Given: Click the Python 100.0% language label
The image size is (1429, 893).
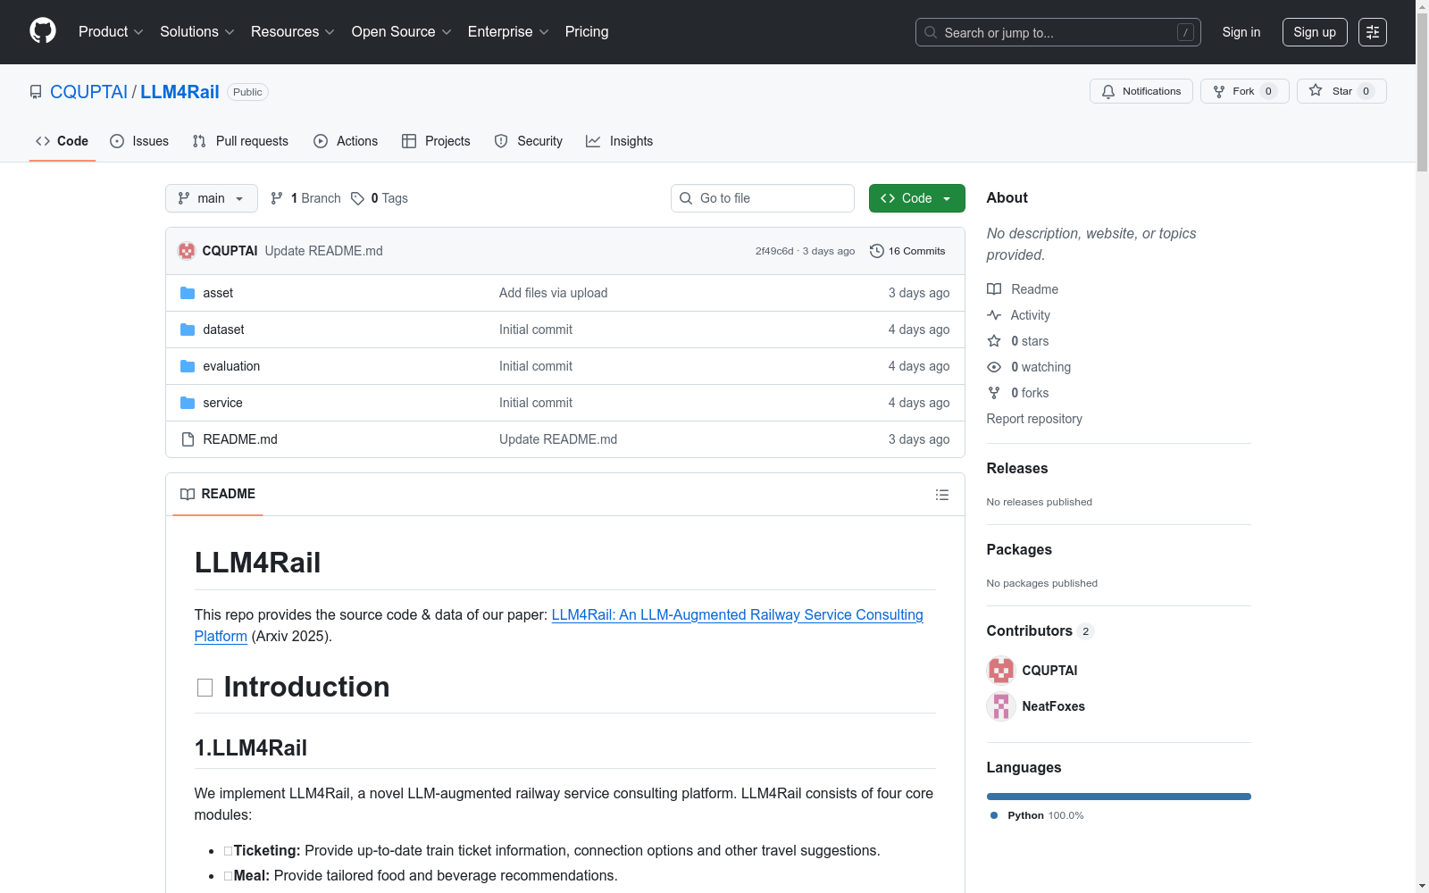Looking at the screenshot, I should [1037, 815].
